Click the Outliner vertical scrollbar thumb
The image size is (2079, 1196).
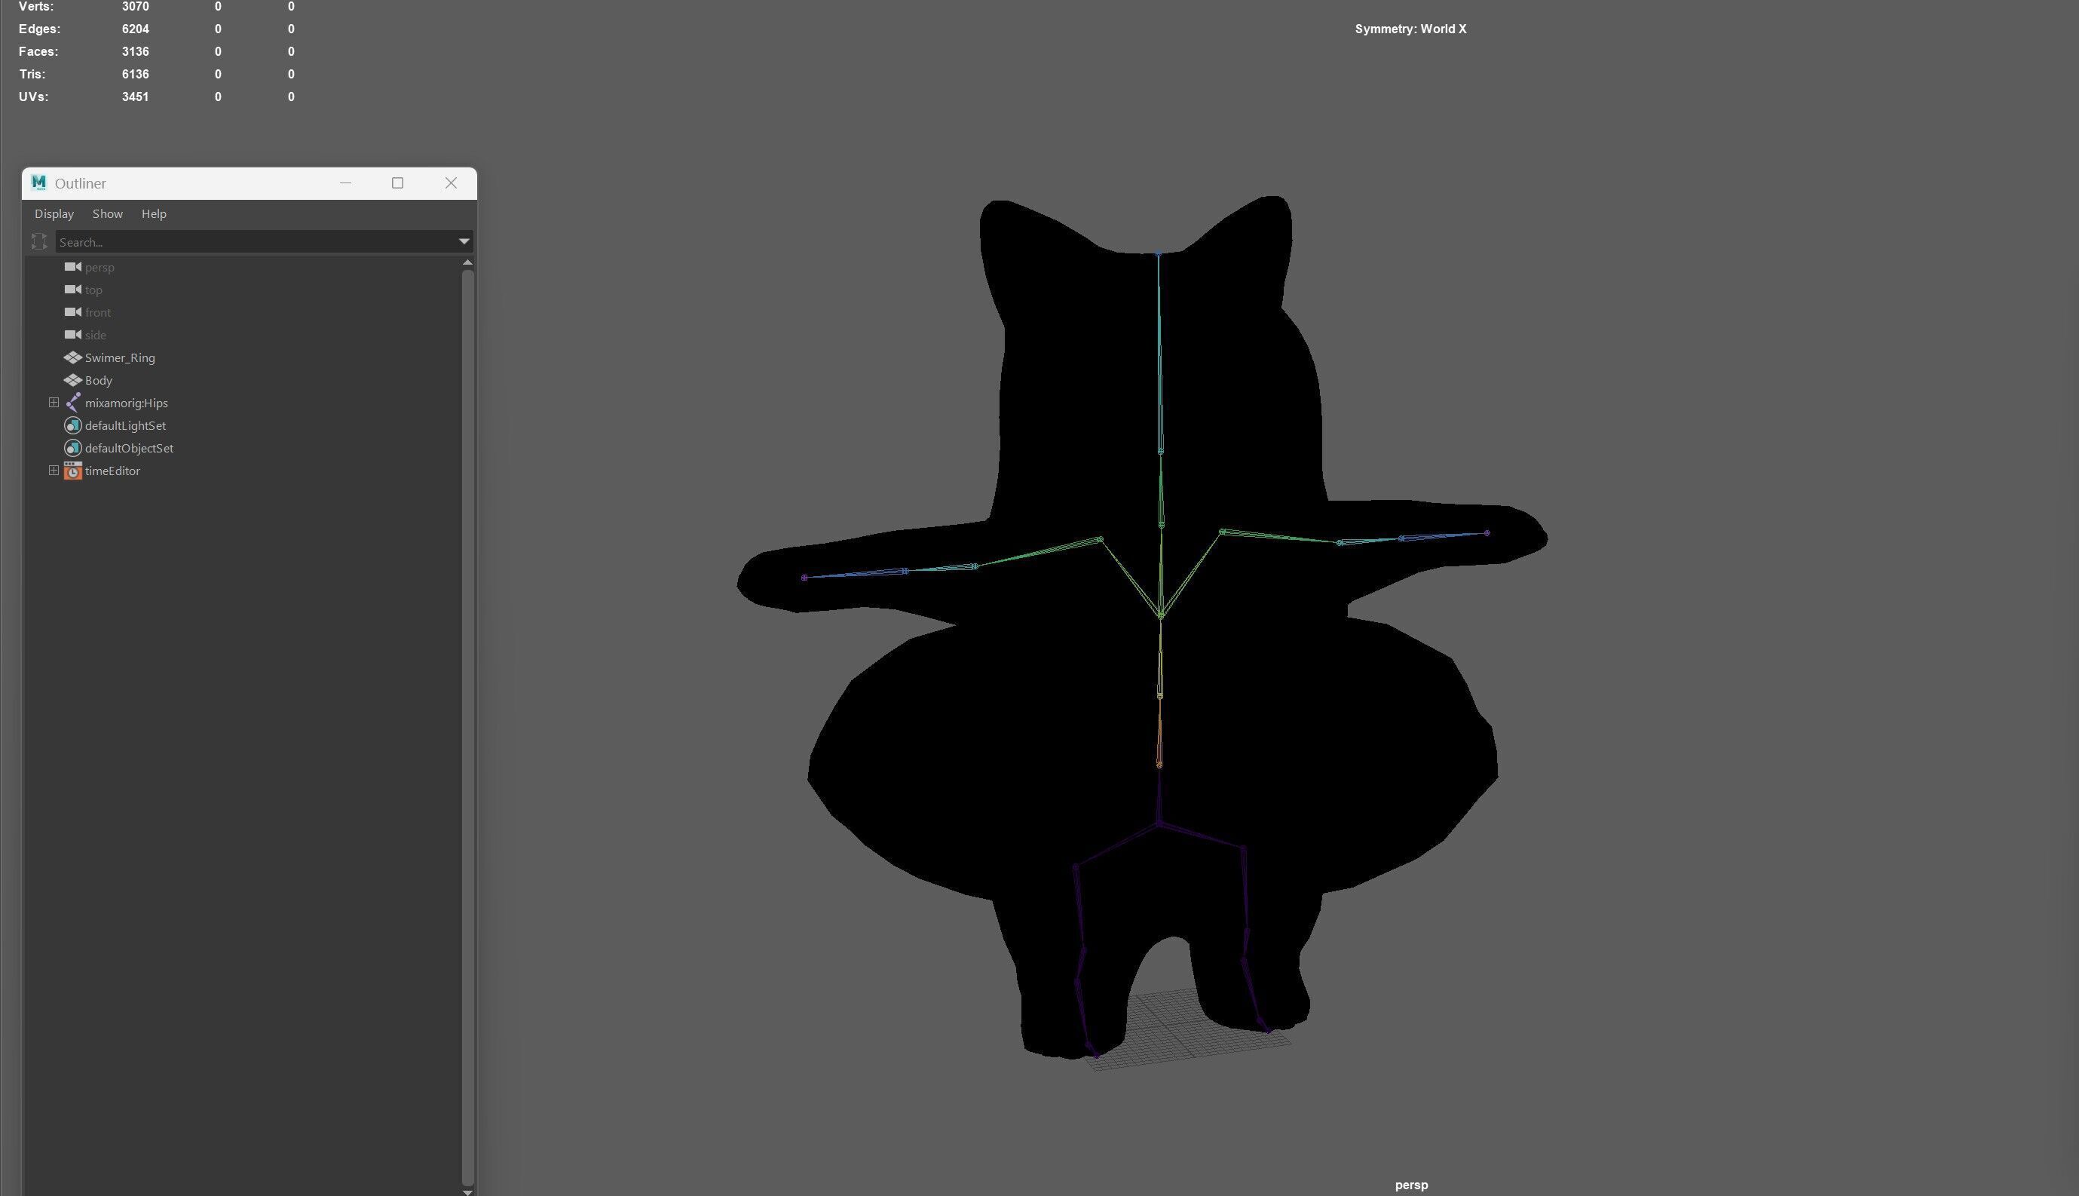coord(468,727)
